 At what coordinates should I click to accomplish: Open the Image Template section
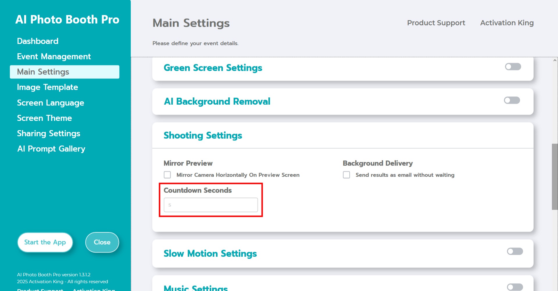(47, 87)
